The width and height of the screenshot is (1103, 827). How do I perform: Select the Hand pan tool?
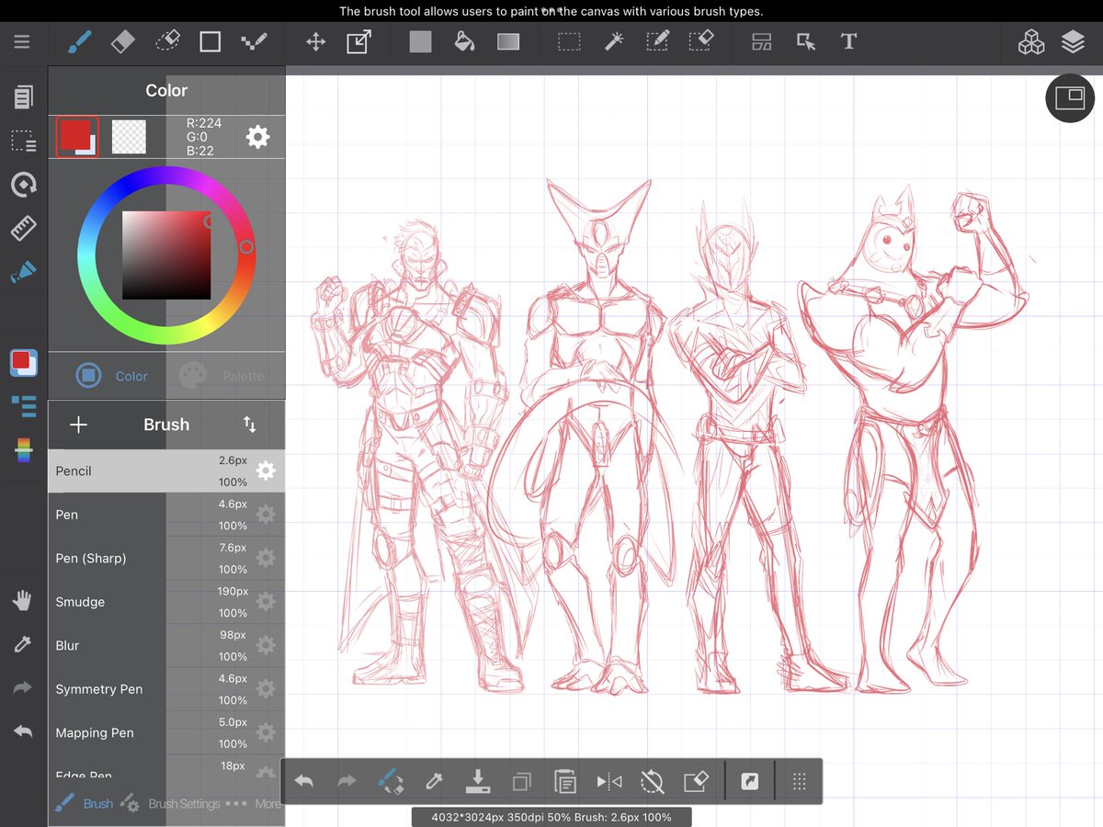[23, 601]
